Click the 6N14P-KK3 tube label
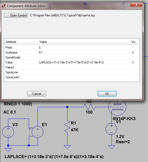Viewport: 148px width, 162px height. (124, 119)
